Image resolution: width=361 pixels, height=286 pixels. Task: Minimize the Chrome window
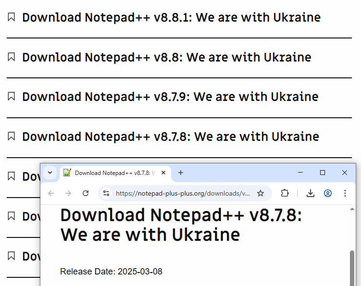pos(300,173)
